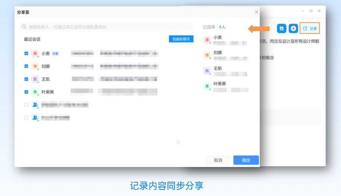The image size is (341, 196).
Task: Click the 最近会话 heading
Action: coord(32,39)
